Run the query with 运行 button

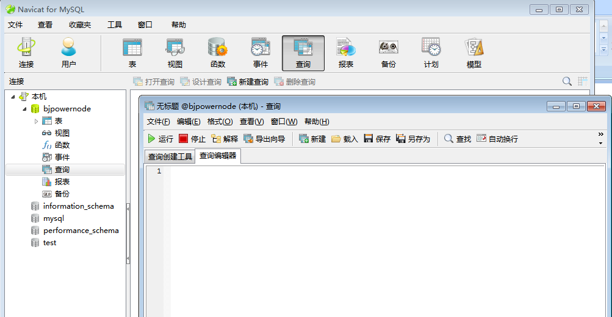160,139
